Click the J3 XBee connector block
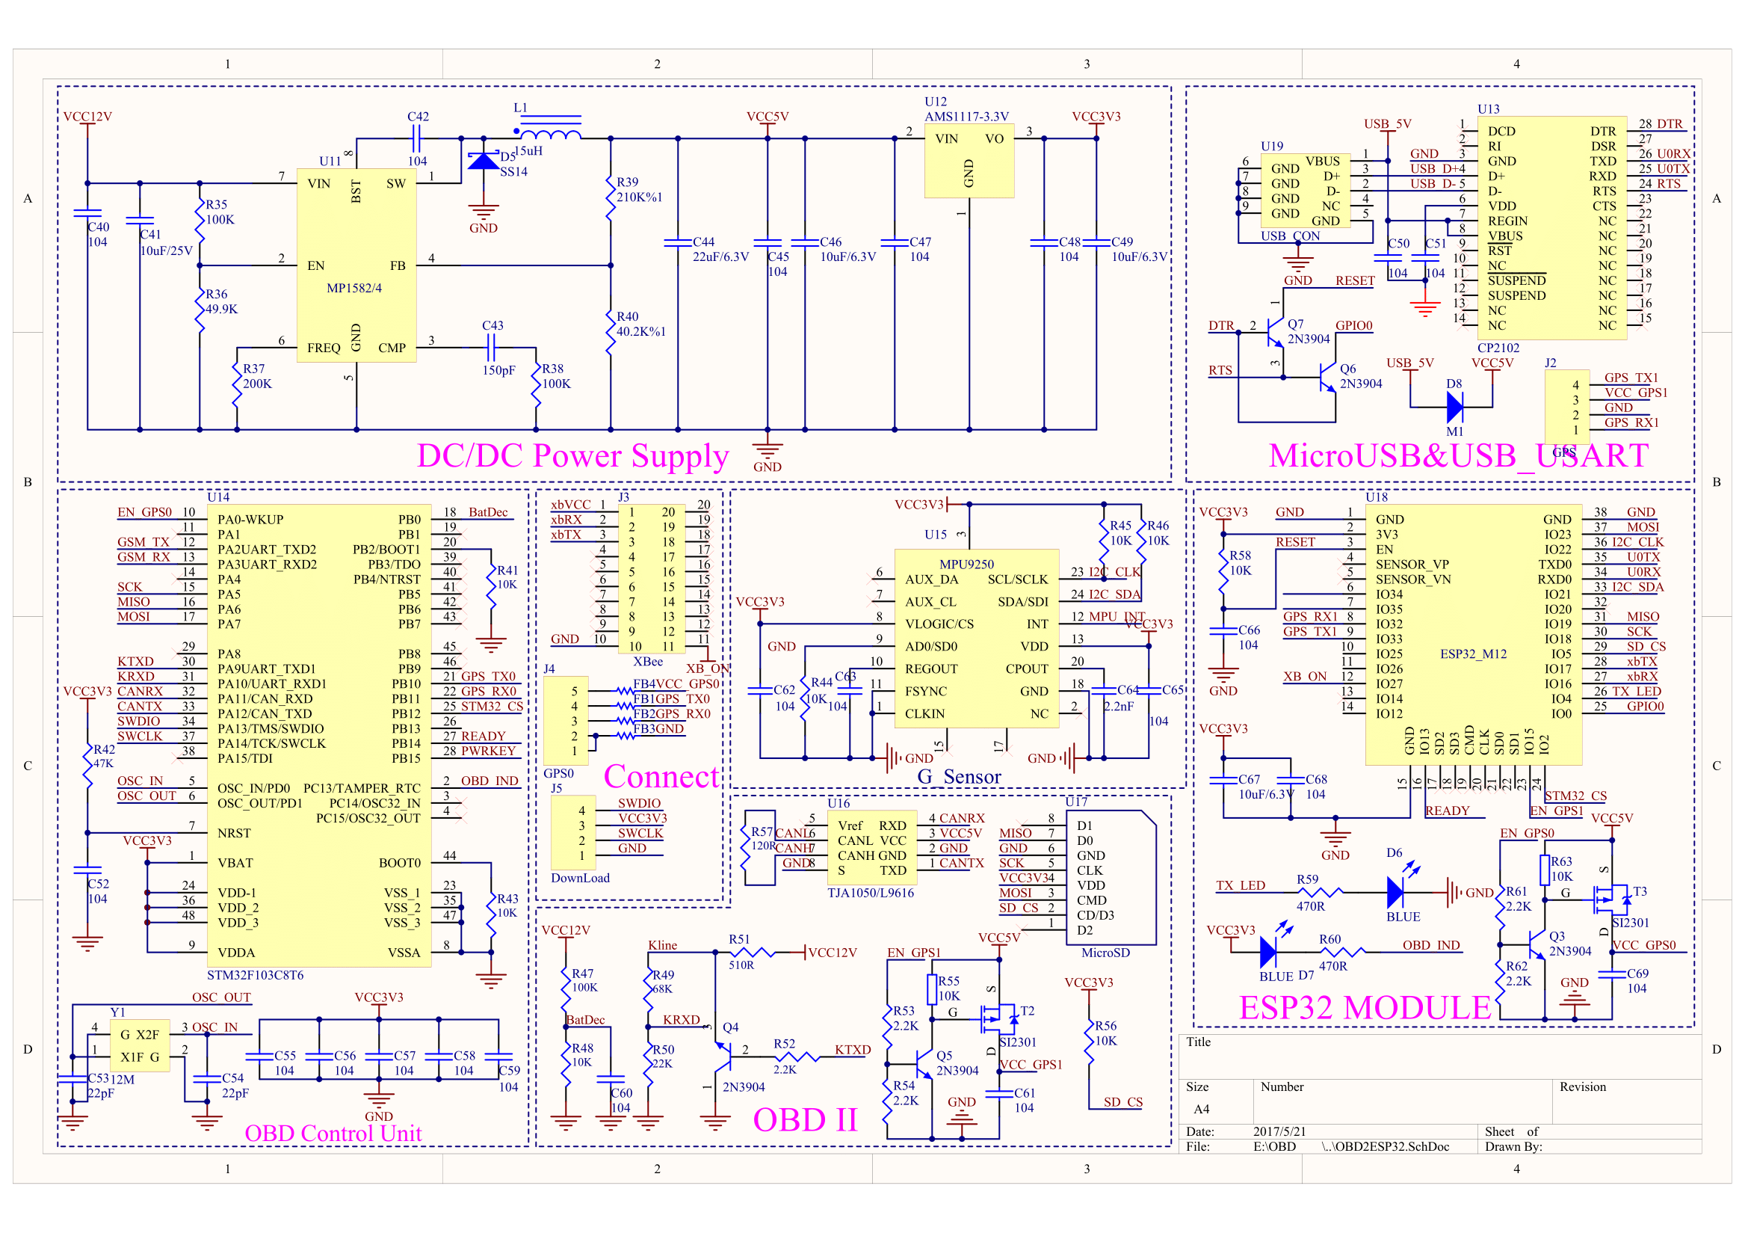The image size is (1748, 1236). tap(651, 579)
